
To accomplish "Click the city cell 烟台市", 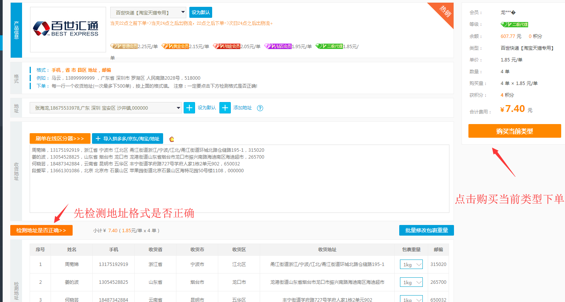I will [x=197, y=282].
